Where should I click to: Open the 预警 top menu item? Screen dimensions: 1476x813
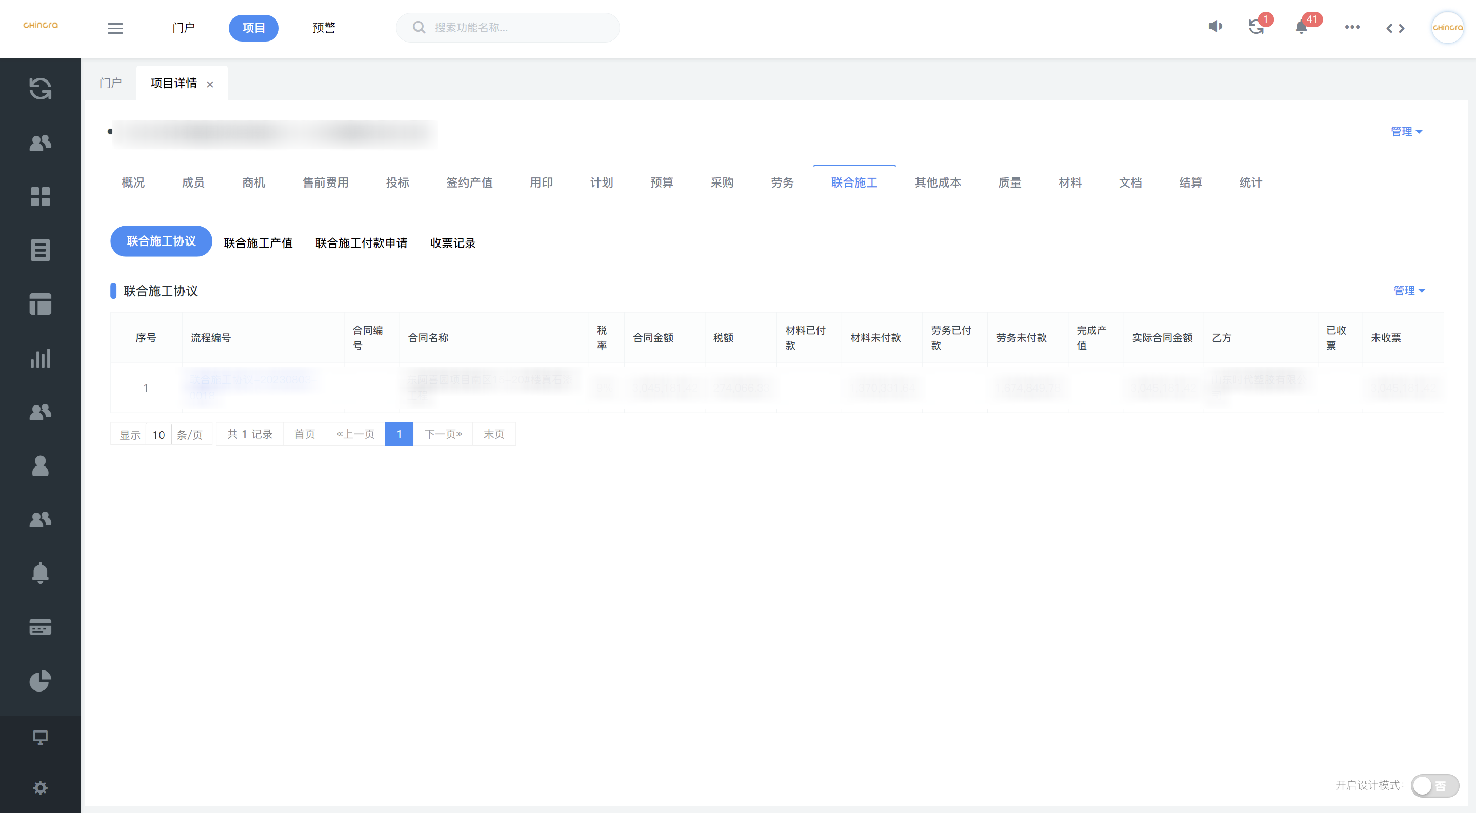(324, 28)
